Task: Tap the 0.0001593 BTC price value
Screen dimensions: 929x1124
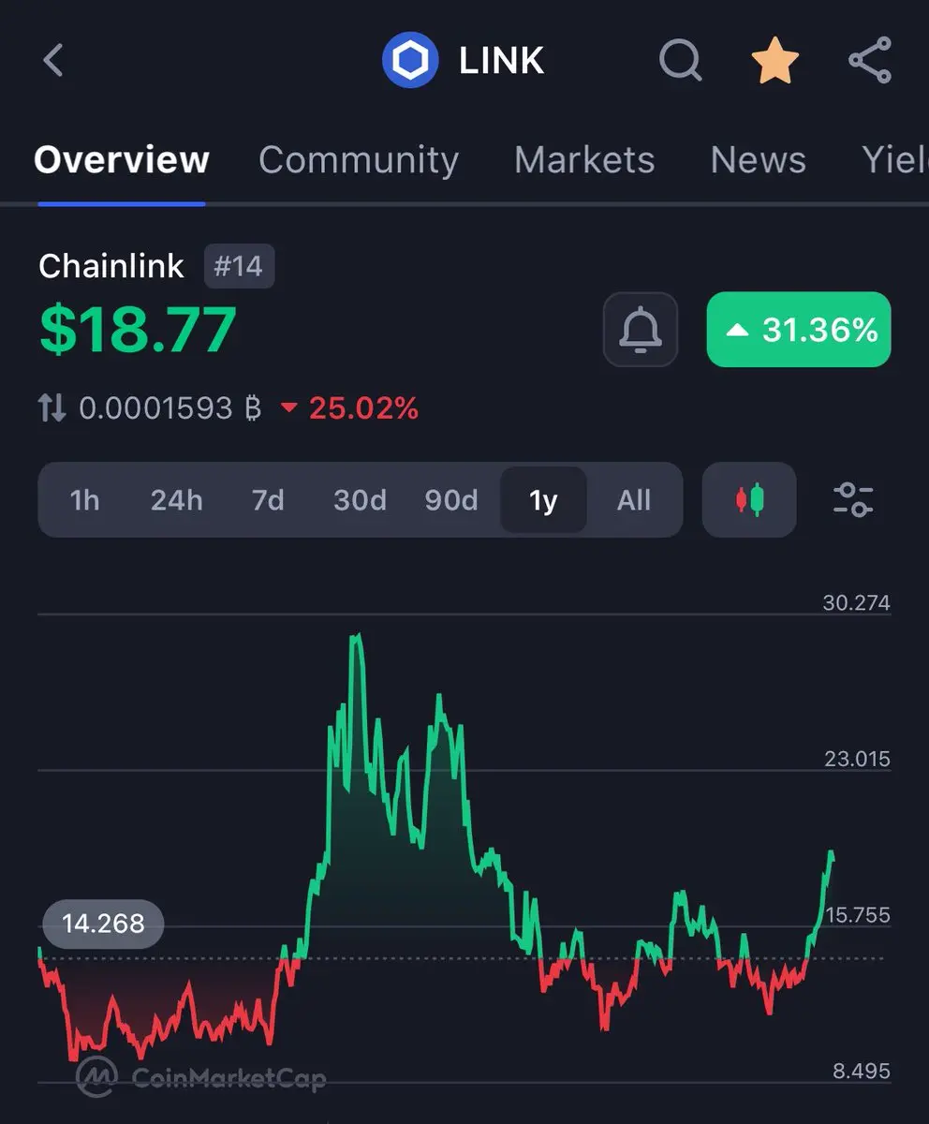Action: click(170, 408)
